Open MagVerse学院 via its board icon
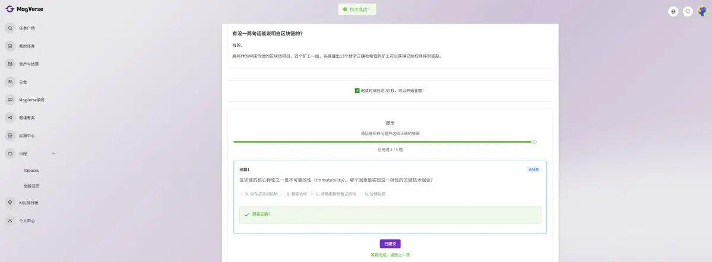712x262 pixels. (x=10, y=100)
